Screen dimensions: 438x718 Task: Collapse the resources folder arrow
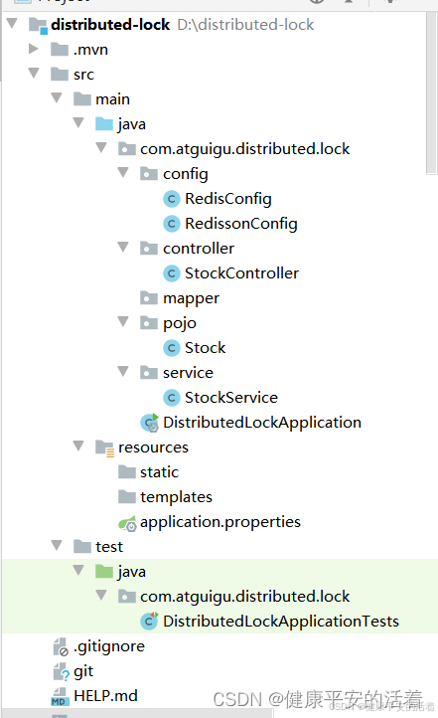(x=78, y=446)
